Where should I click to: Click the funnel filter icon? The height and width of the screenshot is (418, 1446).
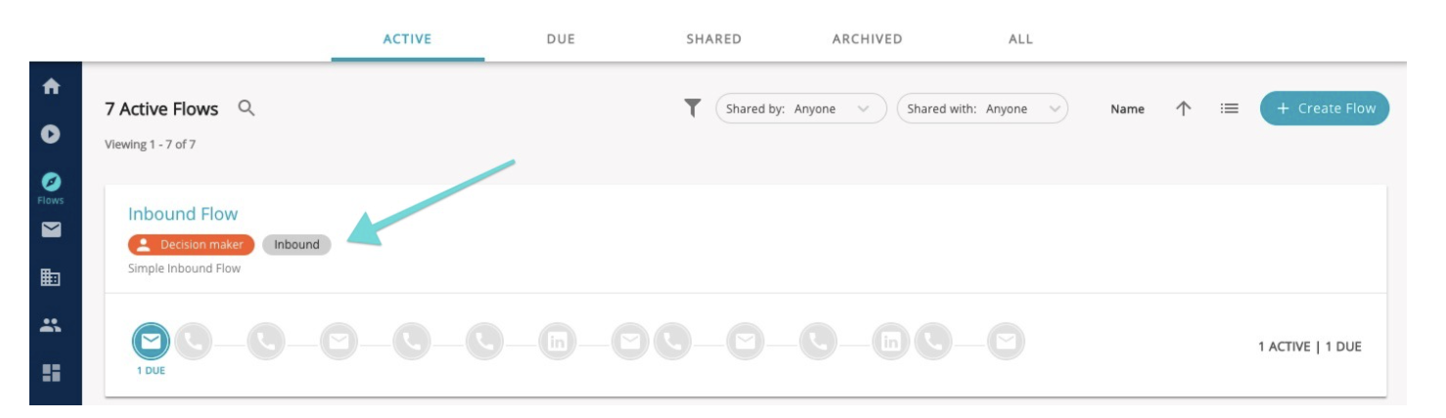pyautogui.click(x=693, y=108)
